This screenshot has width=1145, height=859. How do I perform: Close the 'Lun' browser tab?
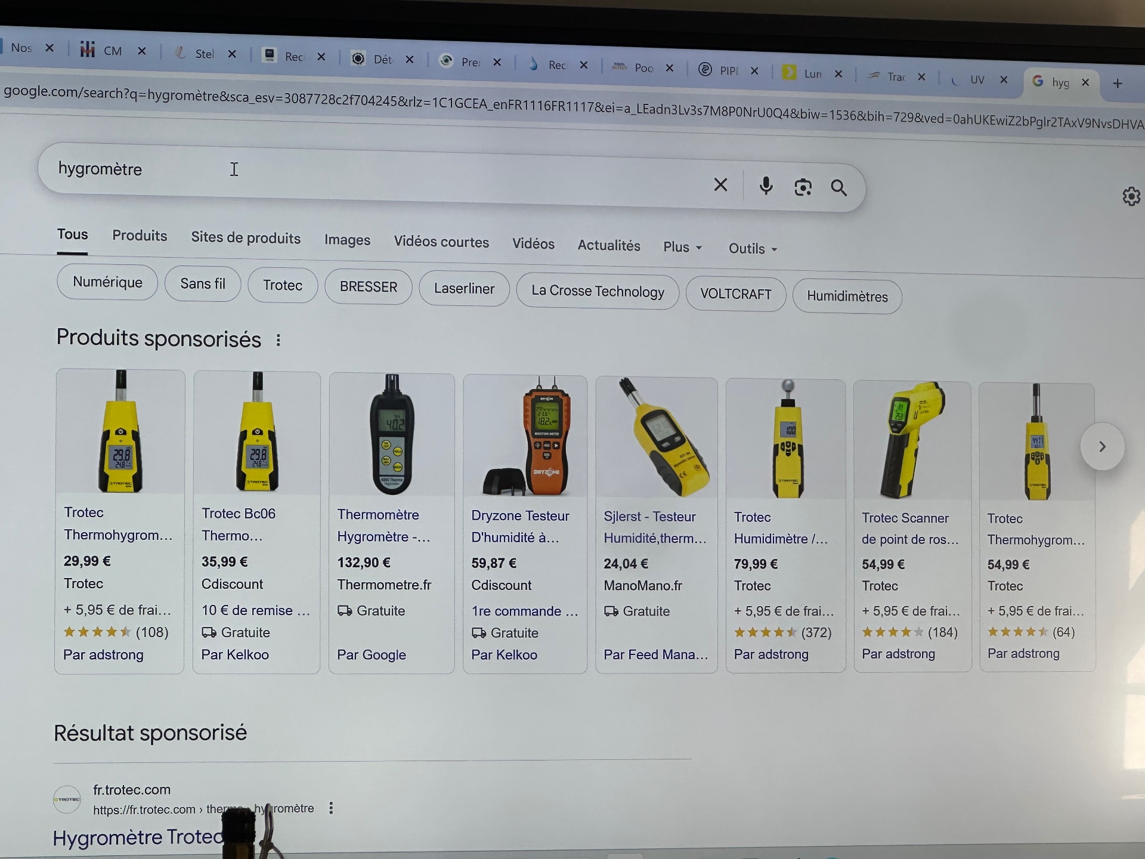[838, 74]
